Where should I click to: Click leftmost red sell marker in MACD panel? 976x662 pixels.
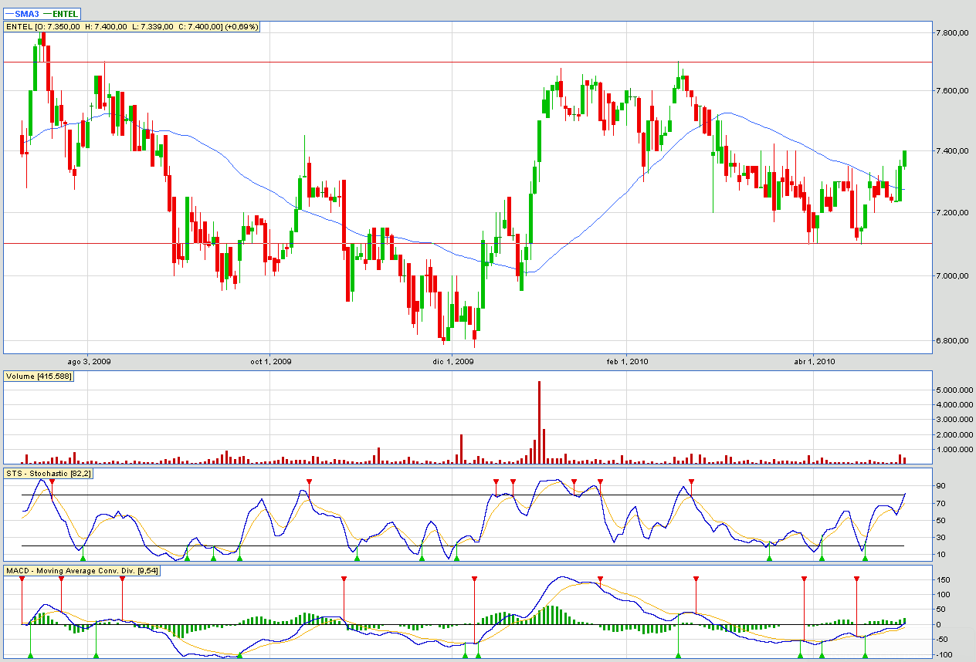22,579
